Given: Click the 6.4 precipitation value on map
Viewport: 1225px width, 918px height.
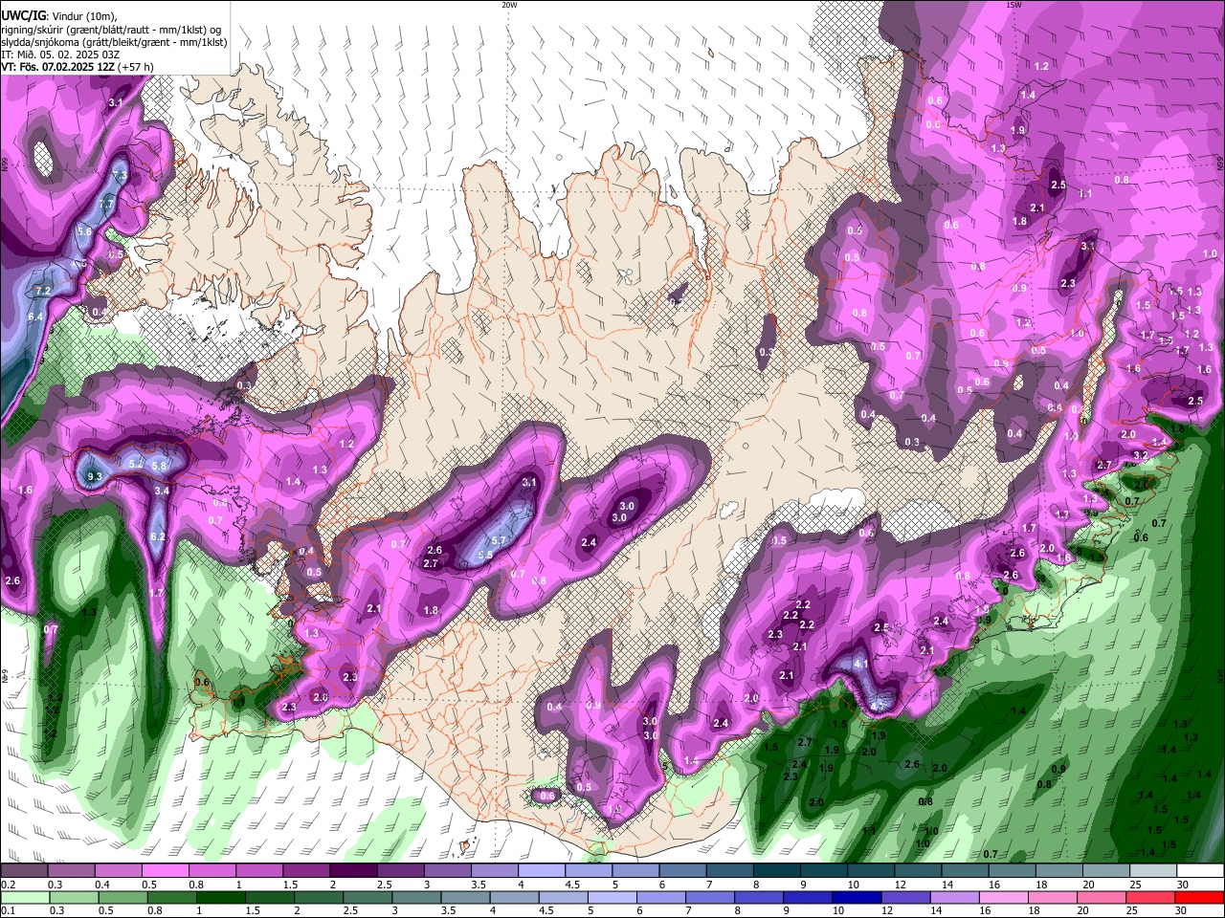Looking at the screenshot, I should tap(36, 317).
